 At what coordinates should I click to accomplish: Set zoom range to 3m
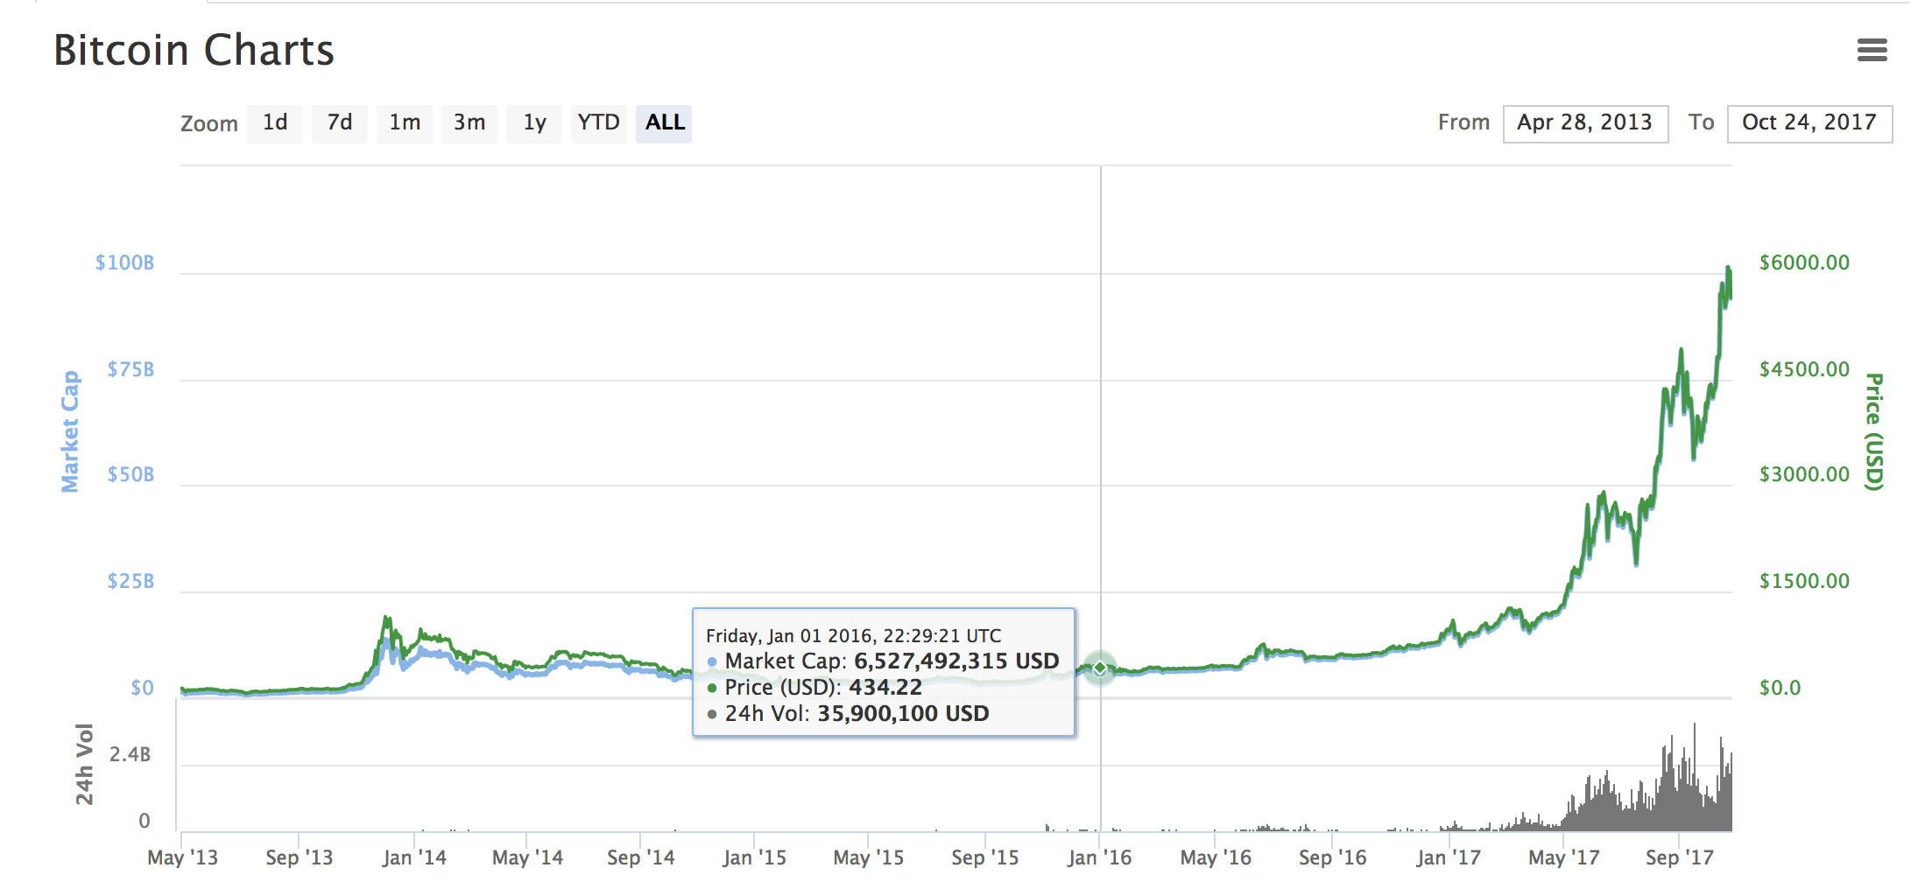[x=469, y=123]
